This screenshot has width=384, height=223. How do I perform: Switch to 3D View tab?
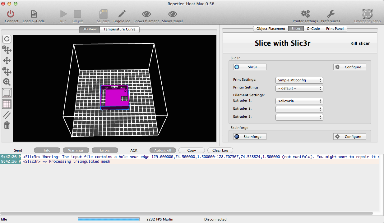point(90,30)
